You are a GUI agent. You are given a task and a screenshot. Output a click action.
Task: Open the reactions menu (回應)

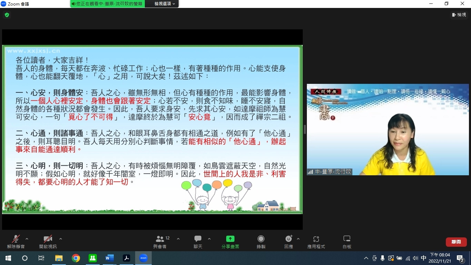coord(289,241)
